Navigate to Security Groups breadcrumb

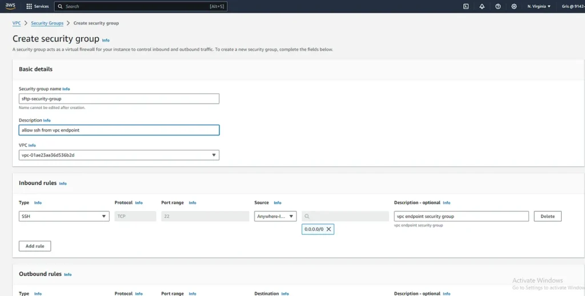(47, 23)
